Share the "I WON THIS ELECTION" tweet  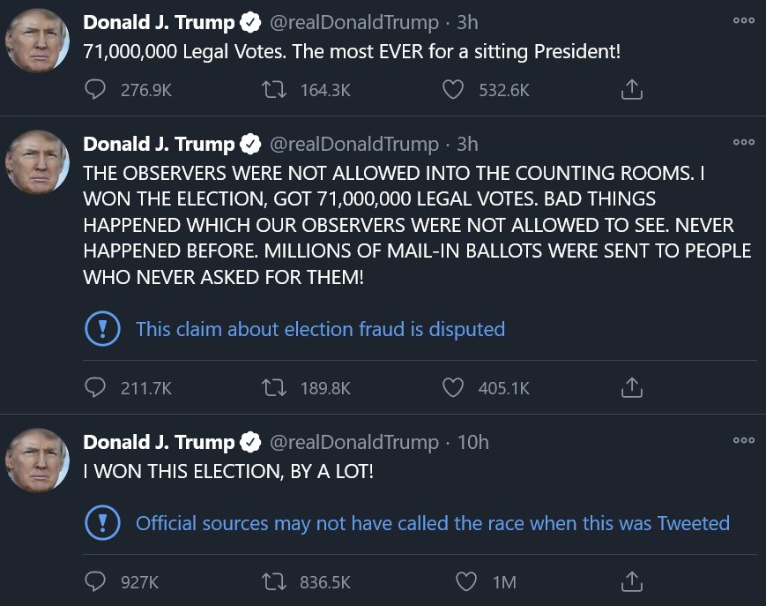[631, 581]
